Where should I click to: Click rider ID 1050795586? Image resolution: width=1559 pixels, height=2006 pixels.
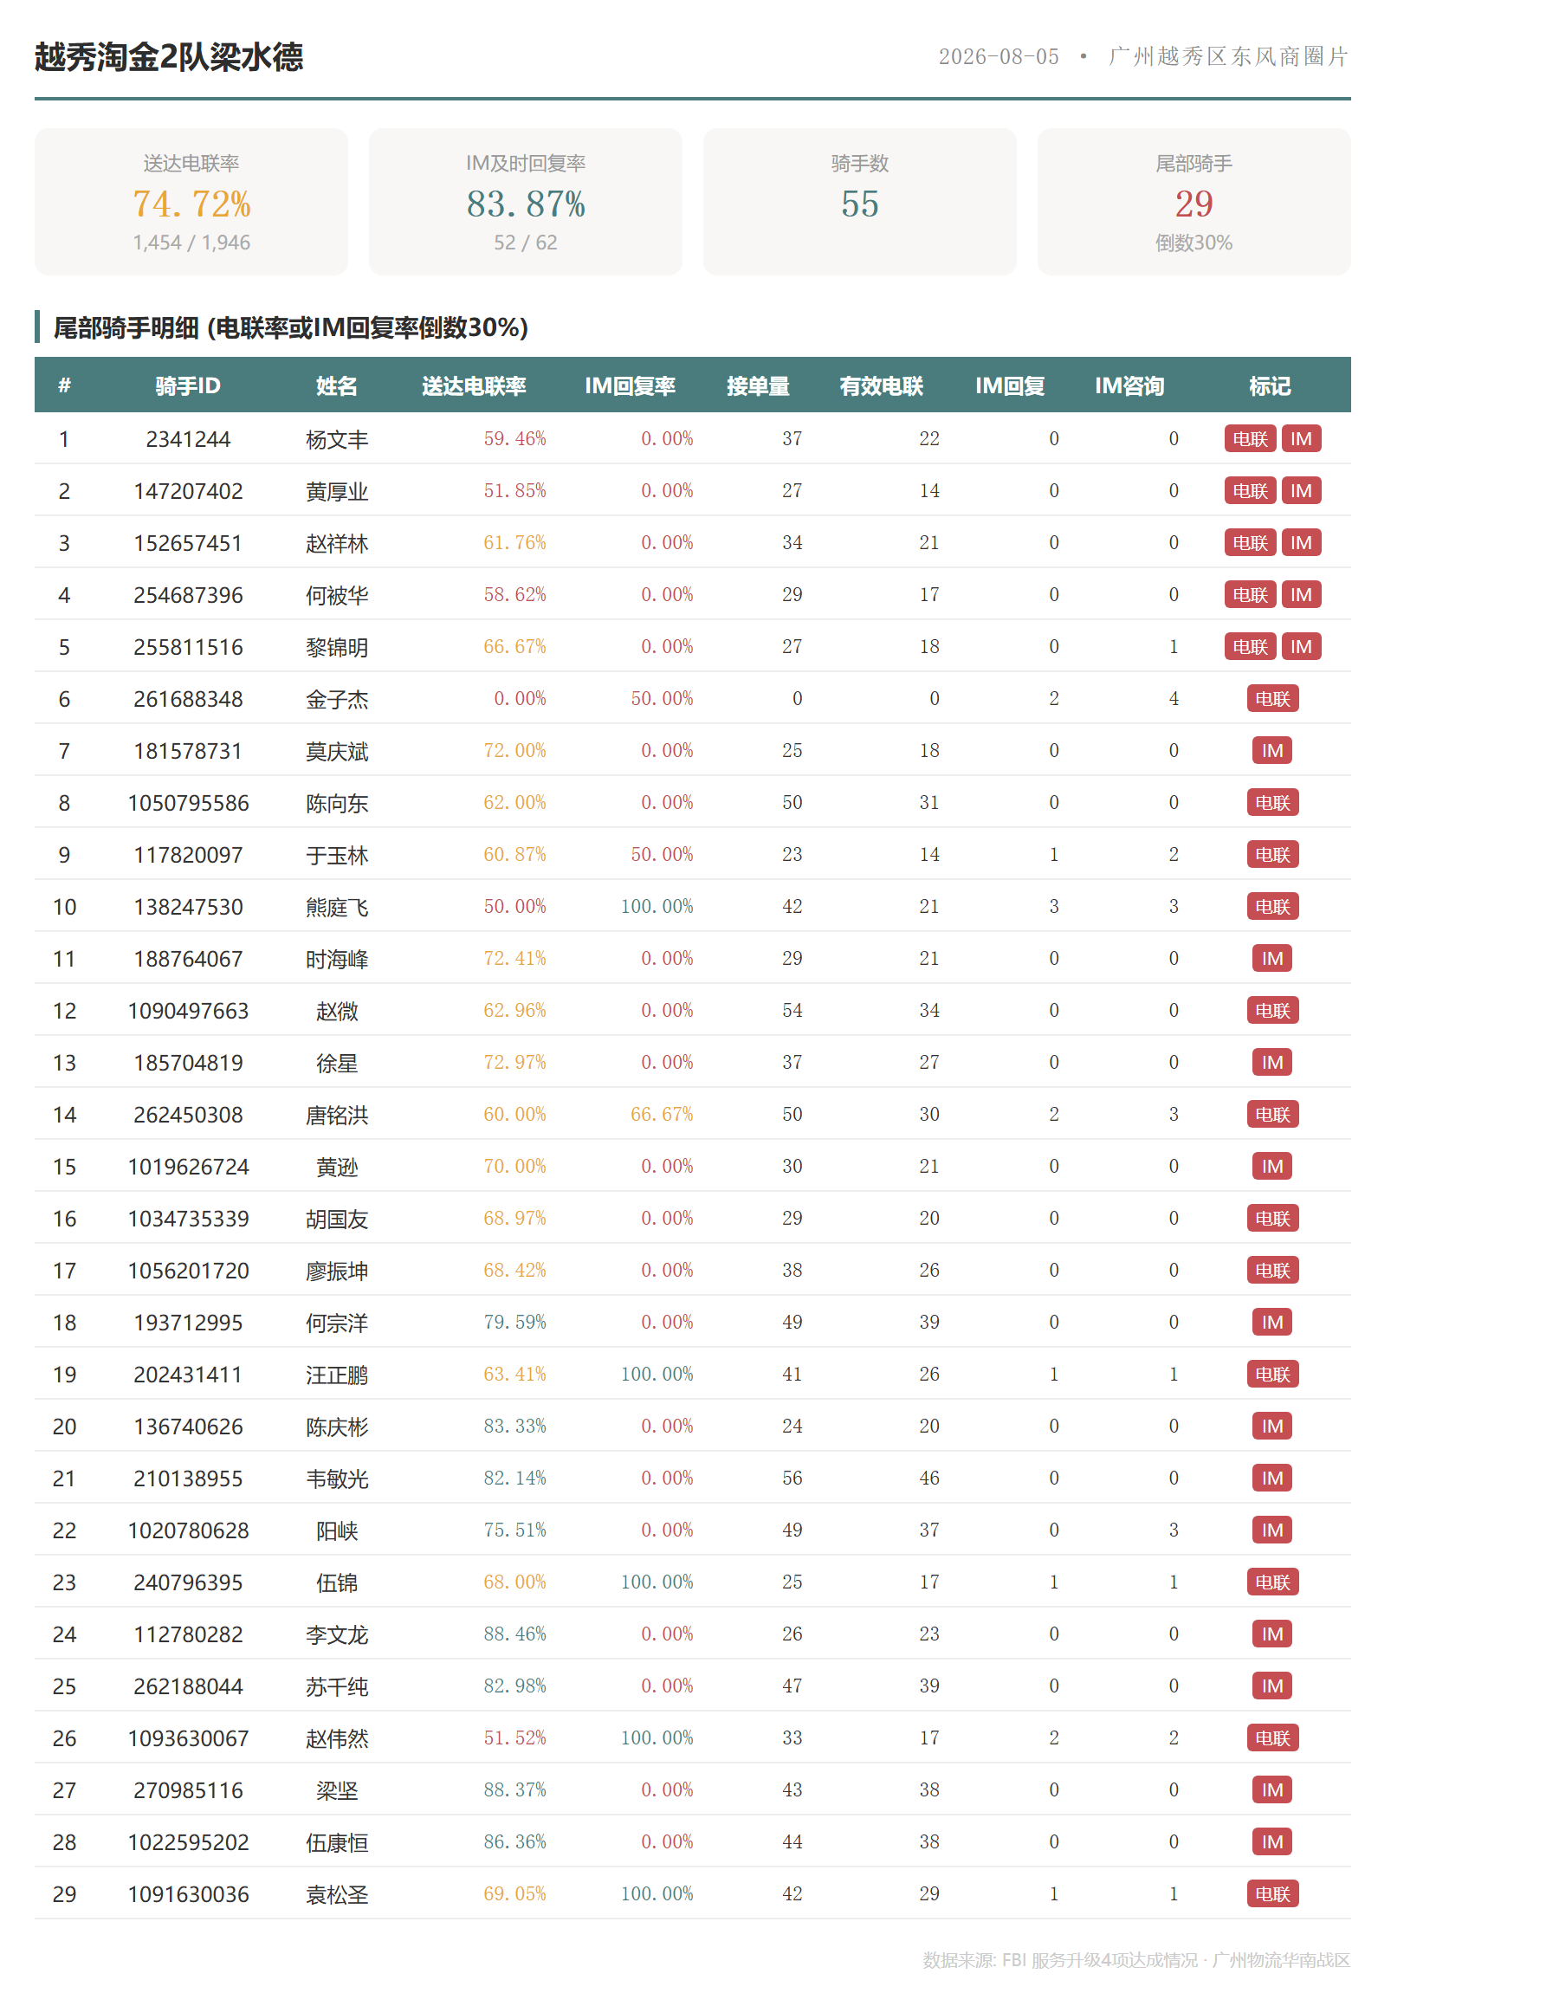pyautogui.click(x=188, y=804)
